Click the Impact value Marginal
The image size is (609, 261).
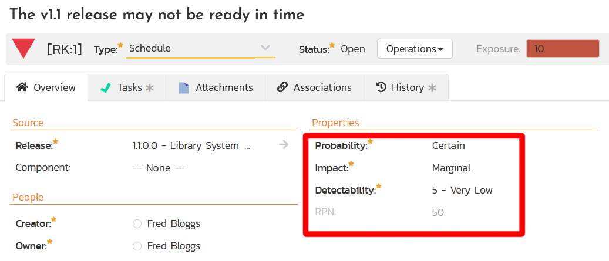[x=451, y=168]
